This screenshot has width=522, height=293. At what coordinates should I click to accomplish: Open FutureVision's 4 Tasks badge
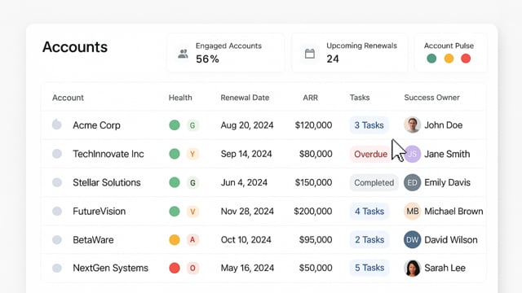(369, 212)
